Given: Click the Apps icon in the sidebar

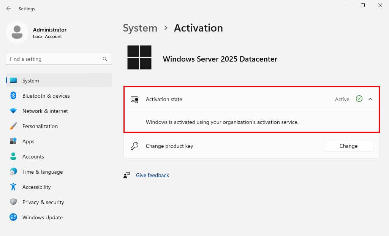Looking at the screenshot, I should coord(13,141).
